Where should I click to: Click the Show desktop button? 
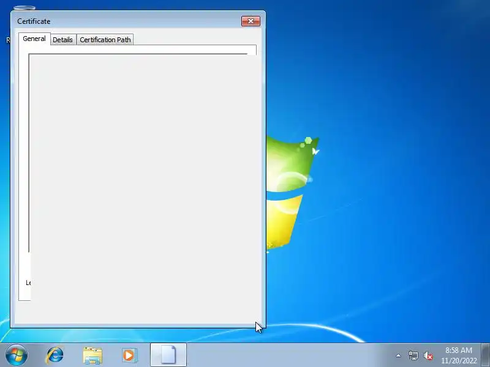[486, 355]
